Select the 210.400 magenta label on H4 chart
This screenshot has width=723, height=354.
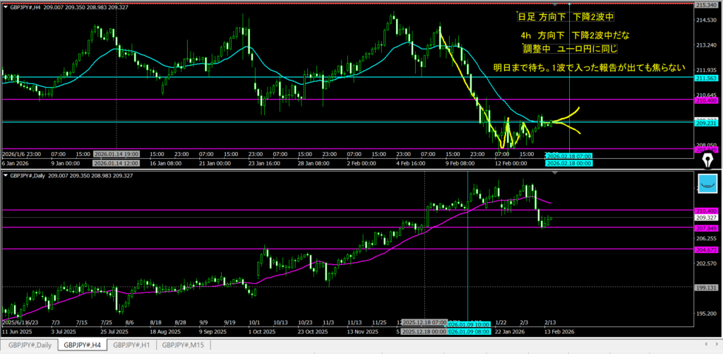tap(707, 100)
